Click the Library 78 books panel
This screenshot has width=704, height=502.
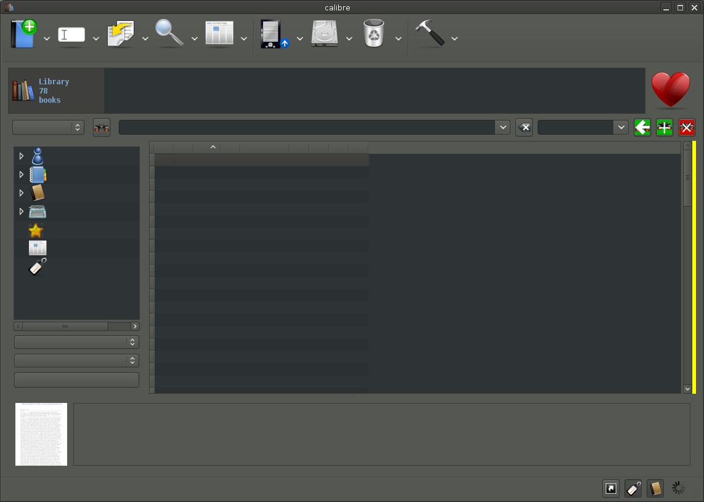coord(56,90)
